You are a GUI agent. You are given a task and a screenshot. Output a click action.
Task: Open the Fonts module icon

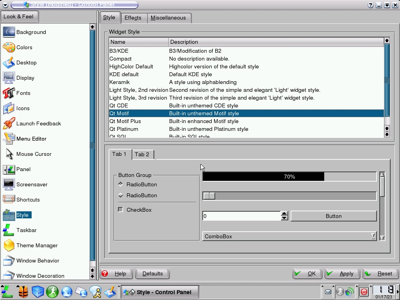click(x=9, y=93)
